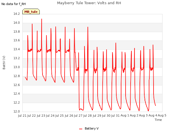The image size is (179, 134).
Task: Click the 14.2 y-axis tick label
Action: click(x=17, y=14)
